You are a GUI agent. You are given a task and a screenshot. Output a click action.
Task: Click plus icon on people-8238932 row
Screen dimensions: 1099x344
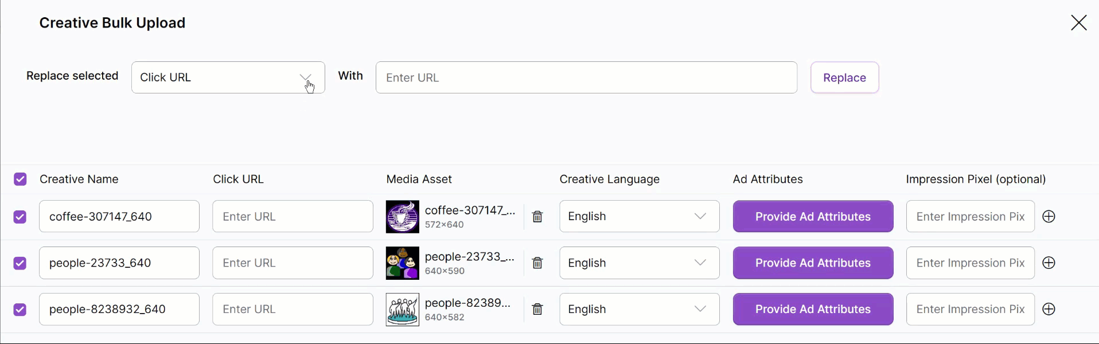[1049, 310]
